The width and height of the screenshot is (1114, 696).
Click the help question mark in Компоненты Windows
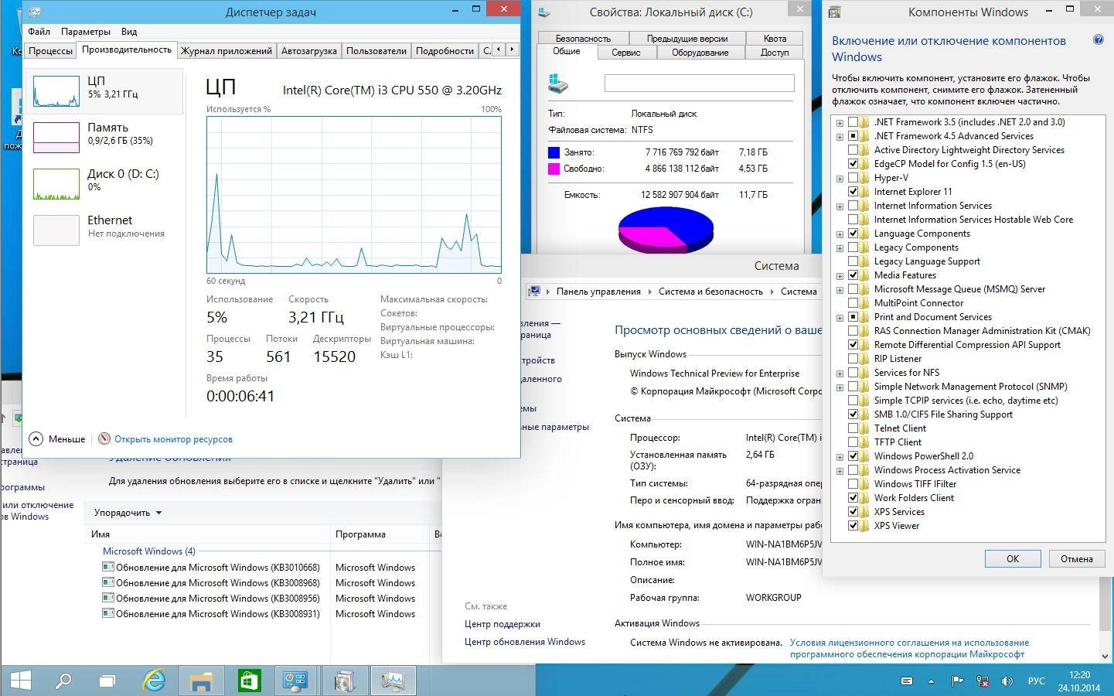pos(1099,40)
